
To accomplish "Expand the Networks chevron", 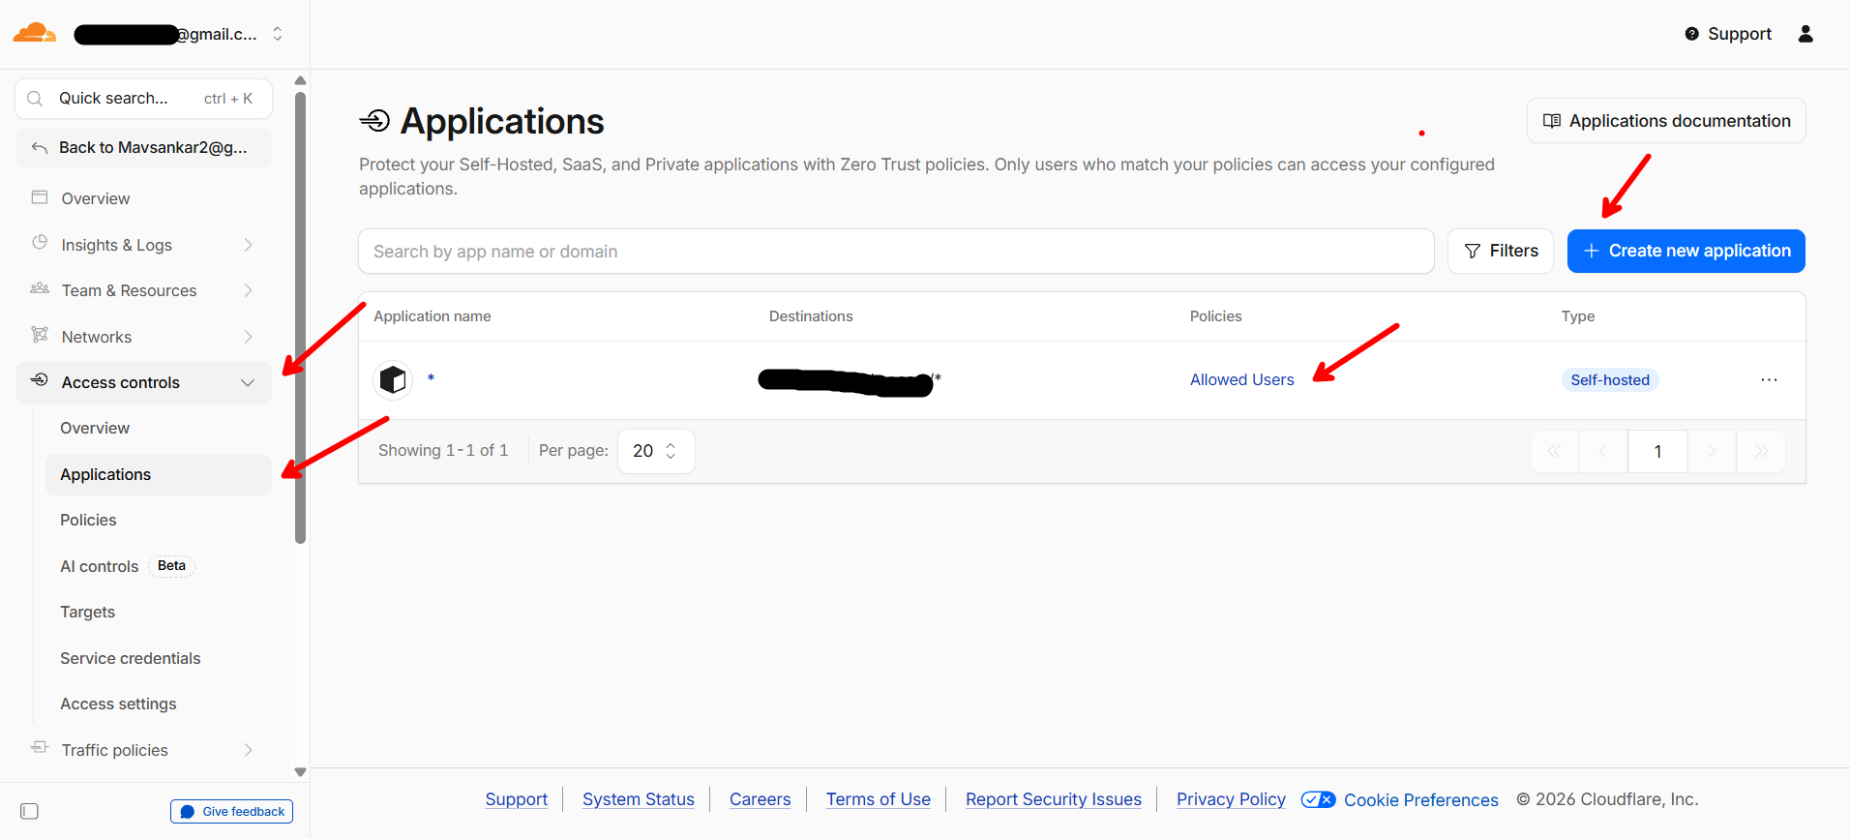I will pos(249,337).
